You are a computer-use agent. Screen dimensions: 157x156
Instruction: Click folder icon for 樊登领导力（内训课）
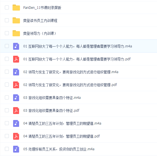click(x=16, y=33)
